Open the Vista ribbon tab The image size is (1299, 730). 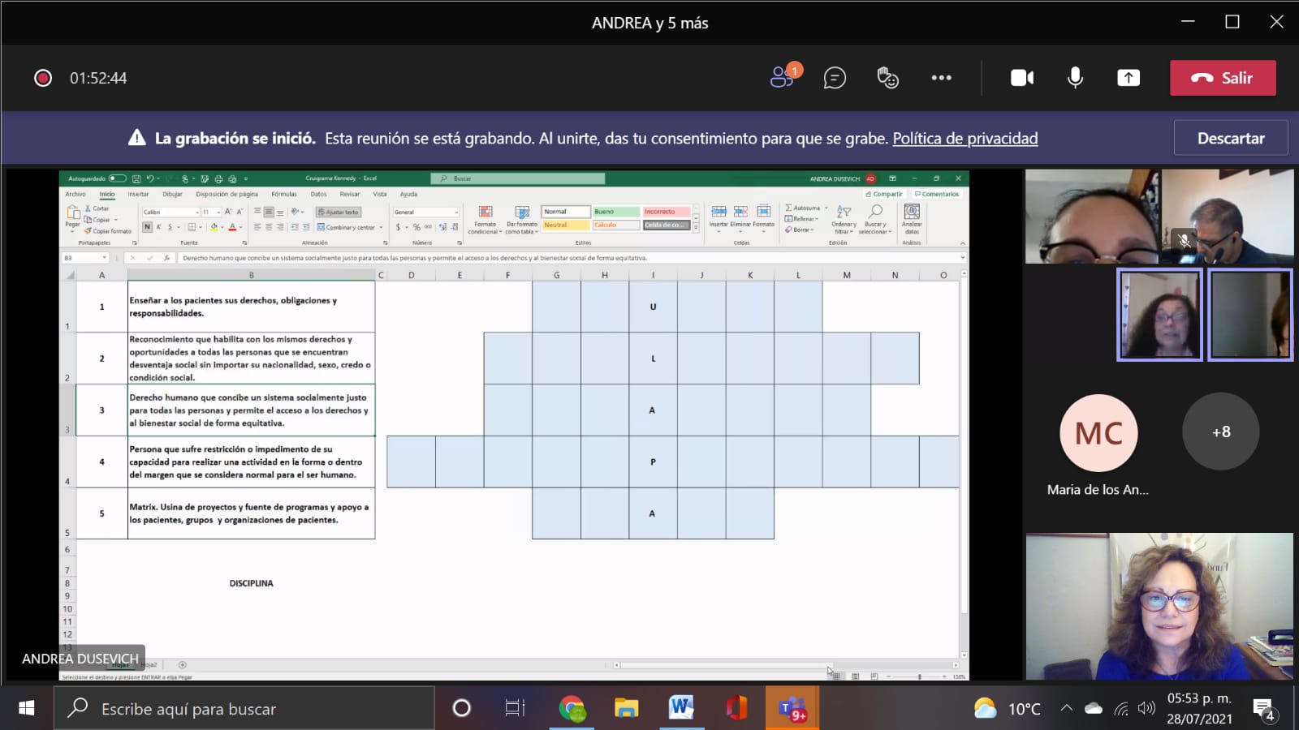(380, 194)
